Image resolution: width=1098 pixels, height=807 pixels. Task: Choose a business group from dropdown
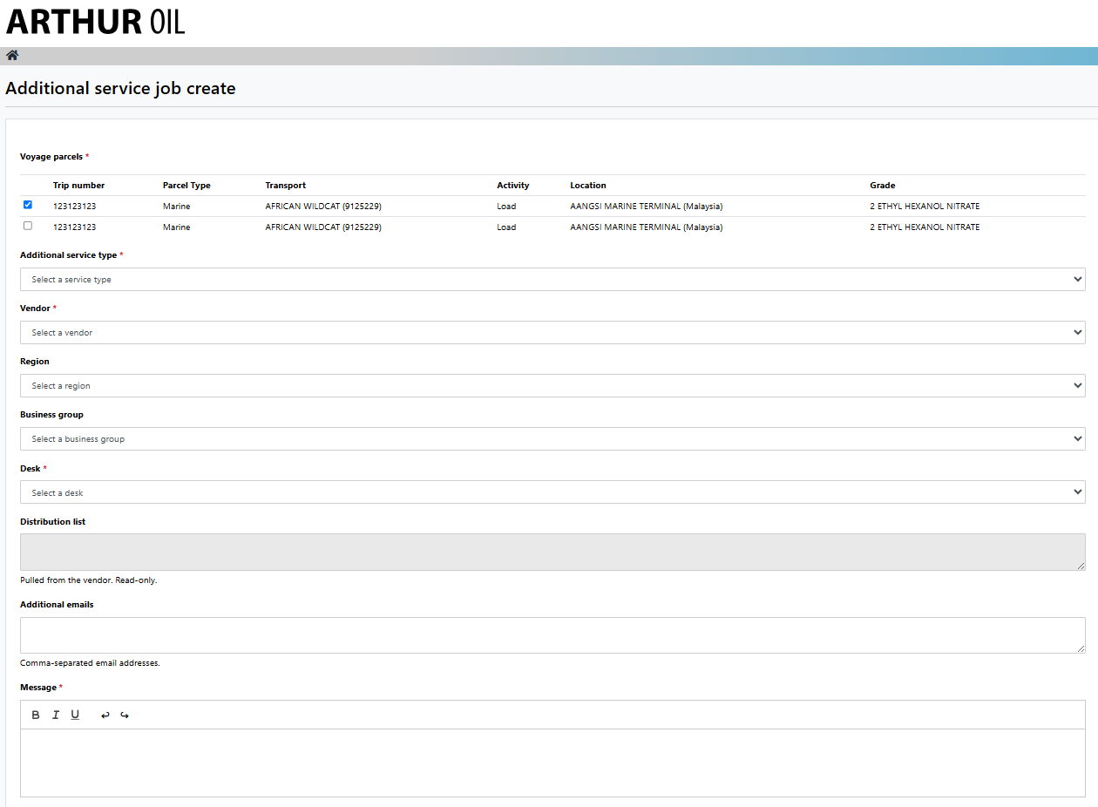pyautogui.click(x=552, y=439)
